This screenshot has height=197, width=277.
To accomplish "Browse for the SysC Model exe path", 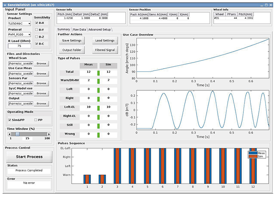I will click(x=41, y=93).
